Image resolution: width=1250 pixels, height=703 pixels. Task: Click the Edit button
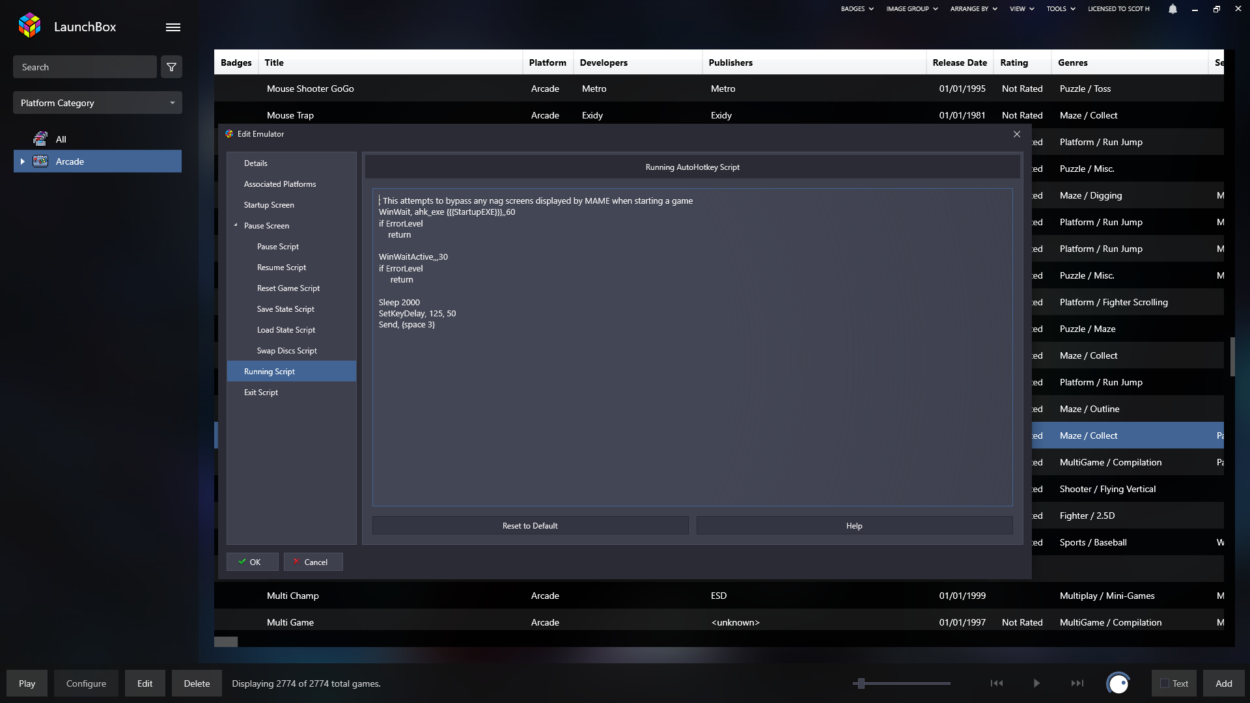tap(145, 683)
